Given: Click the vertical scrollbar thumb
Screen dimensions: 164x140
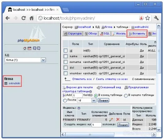Looking at the screenshot, I should point(159,51).
